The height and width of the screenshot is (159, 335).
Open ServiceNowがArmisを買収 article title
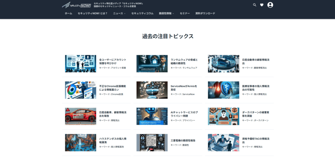(x=184, y=87)
